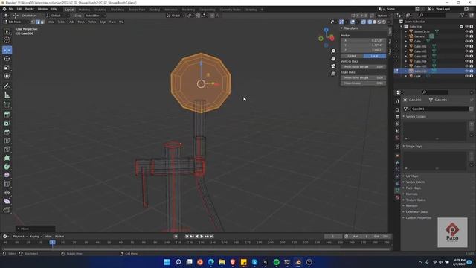Enable edge select mode
This screenshot has width=476, height=268.
(x=38, y=22)
